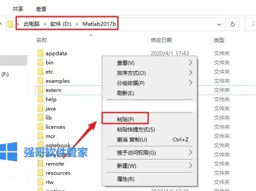
Task: Click the refresh icon beside the address bar
Action: (x=232, y=24)
